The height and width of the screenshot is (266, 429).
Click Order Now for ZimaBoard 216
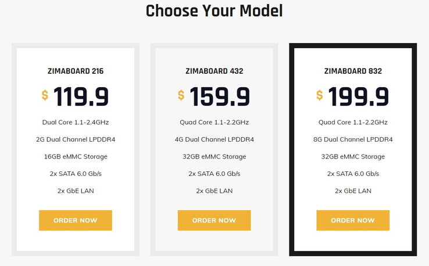point(76,220)
